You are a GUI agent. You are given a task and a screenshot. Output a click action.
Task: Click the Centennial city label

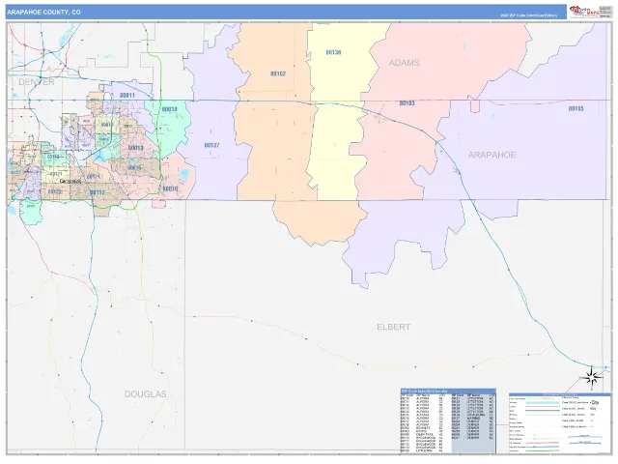(70, 182)
